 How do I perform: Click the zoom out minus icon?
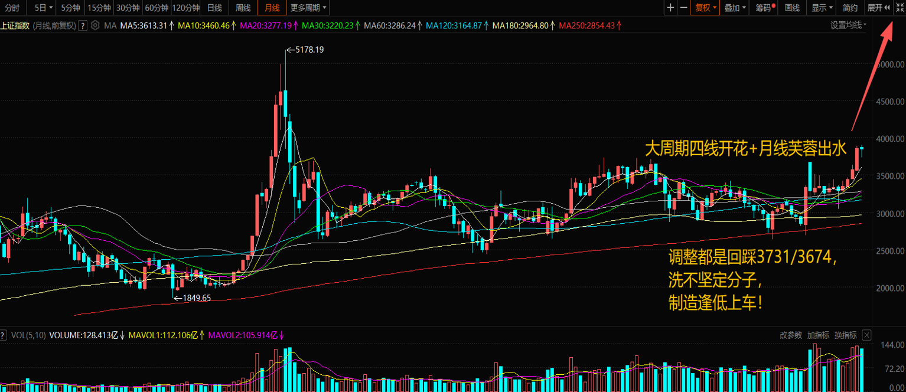pos(684,8)
